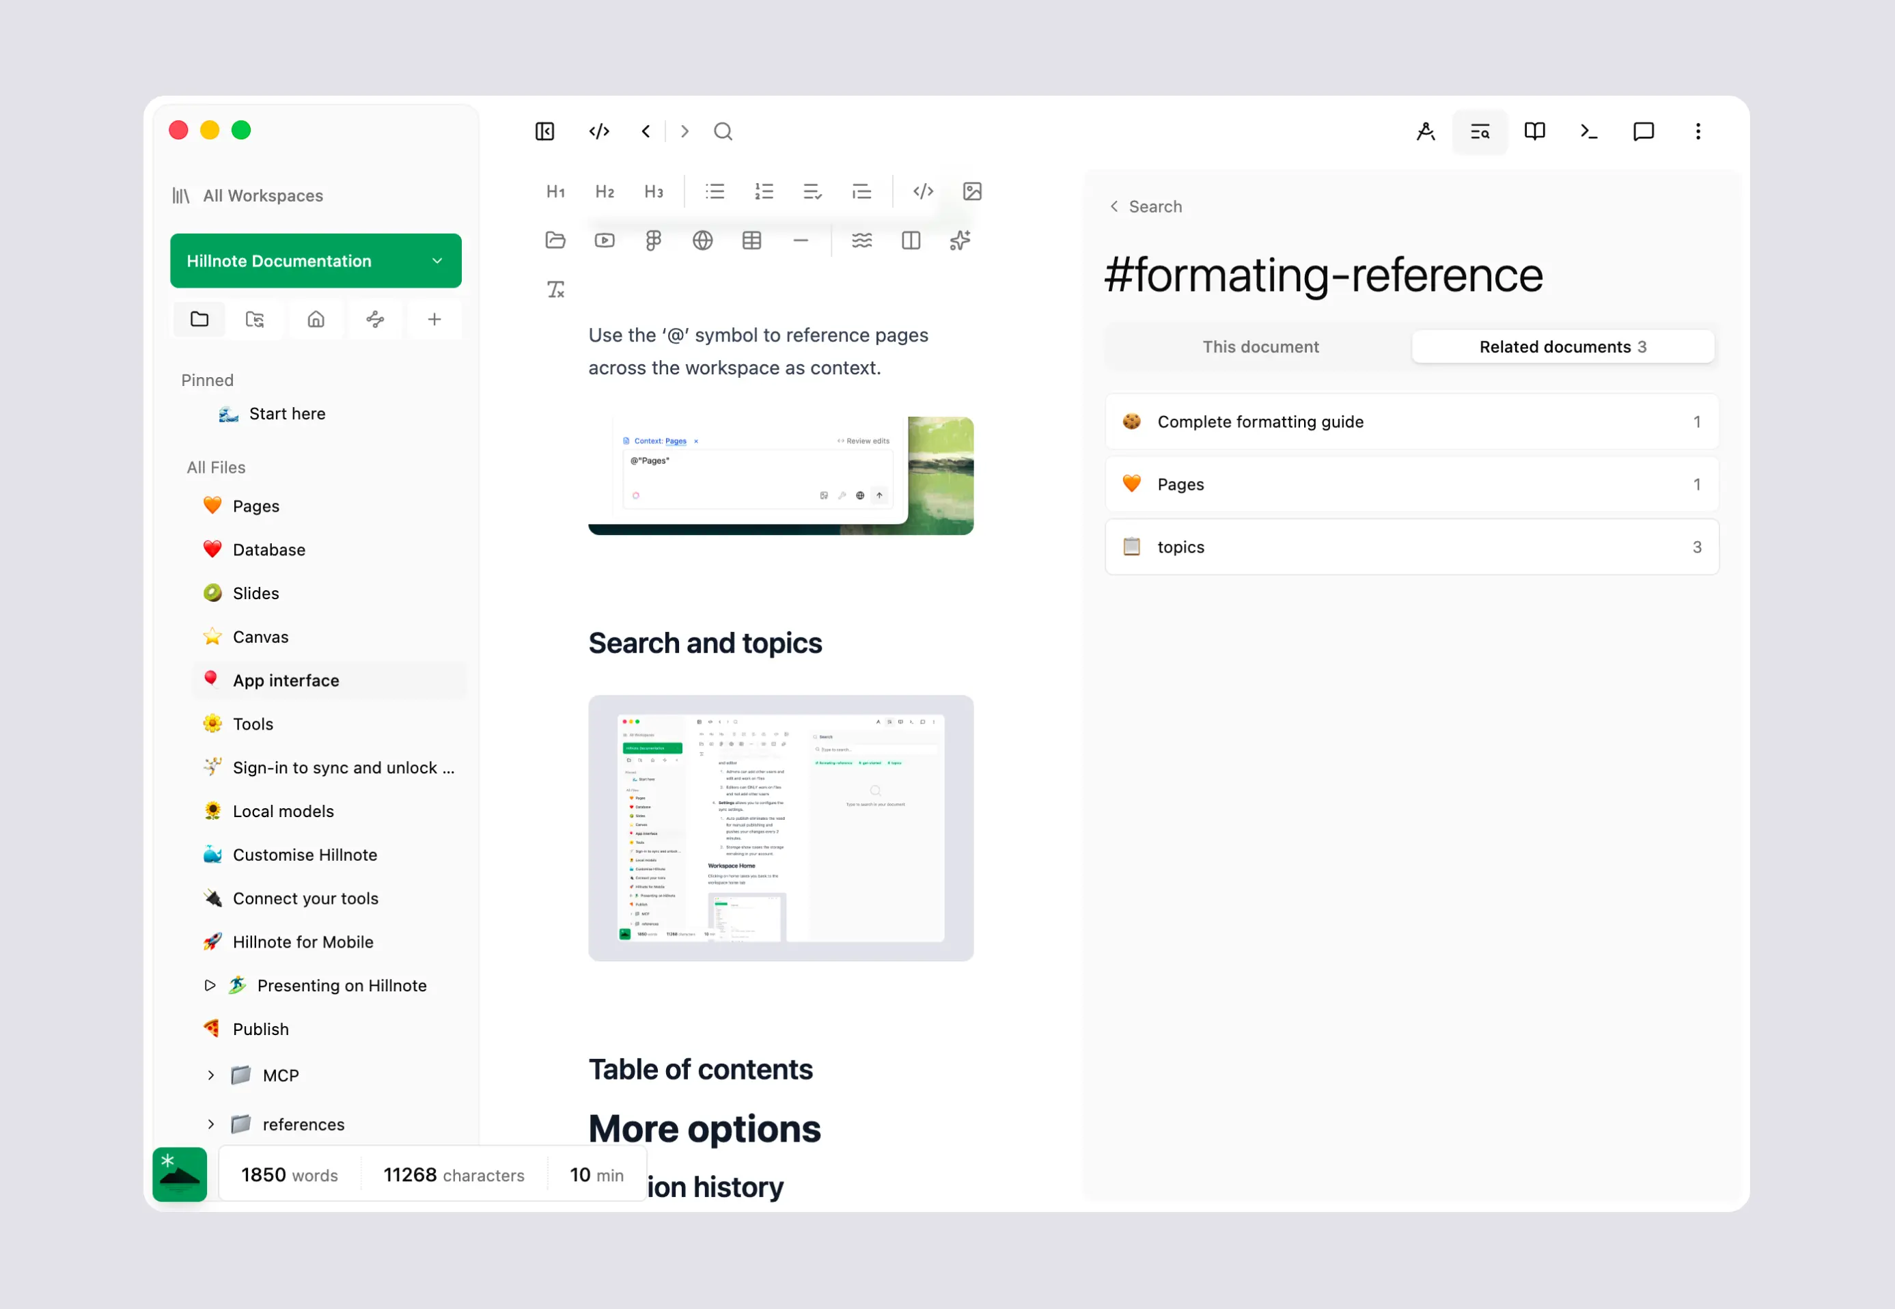
Task: Open the Complete formatting guide result
Action: pyautogui.click(x=1411, y=422)
